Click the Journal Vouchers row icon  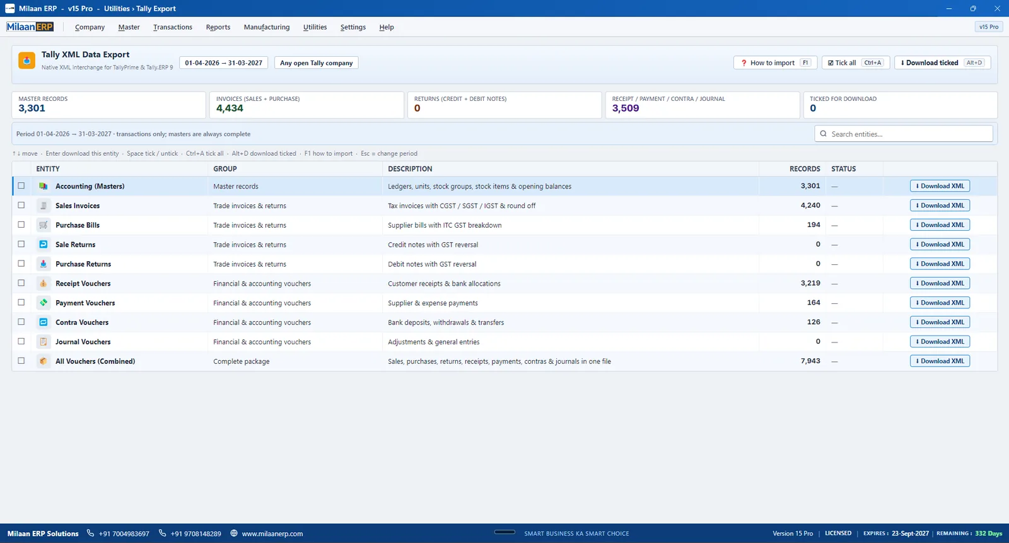click(44, 342)
